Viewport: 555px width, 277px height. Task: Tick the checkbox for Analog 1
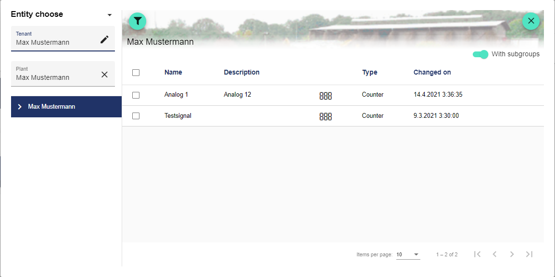click(x=136, y=95)
